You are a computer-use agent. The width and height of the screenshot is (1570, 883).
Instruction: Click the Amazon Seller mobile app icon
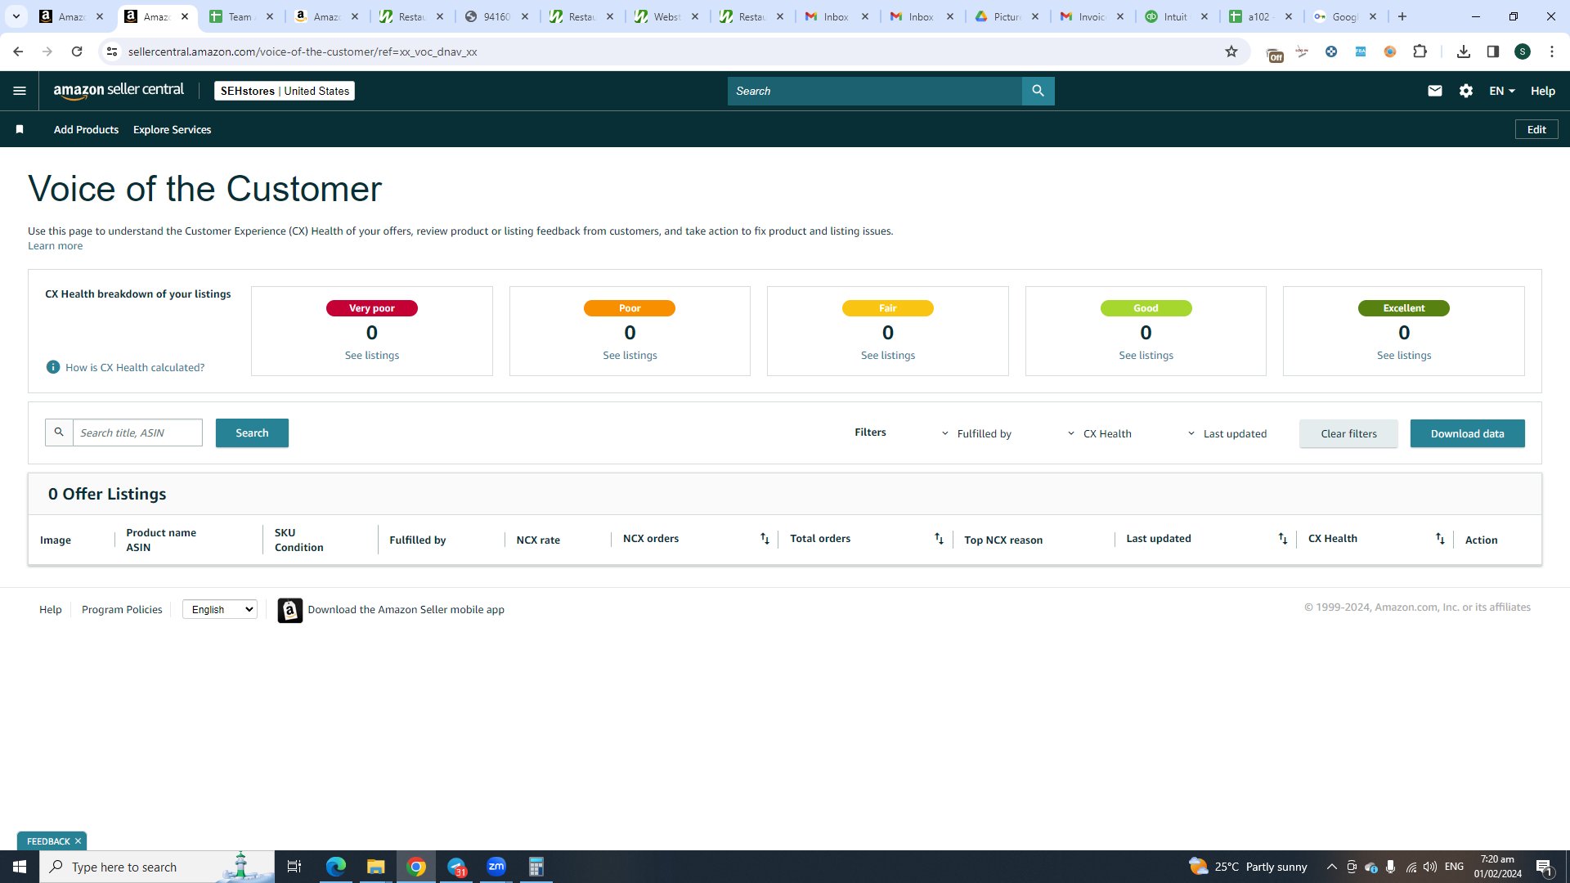point(289,610)
